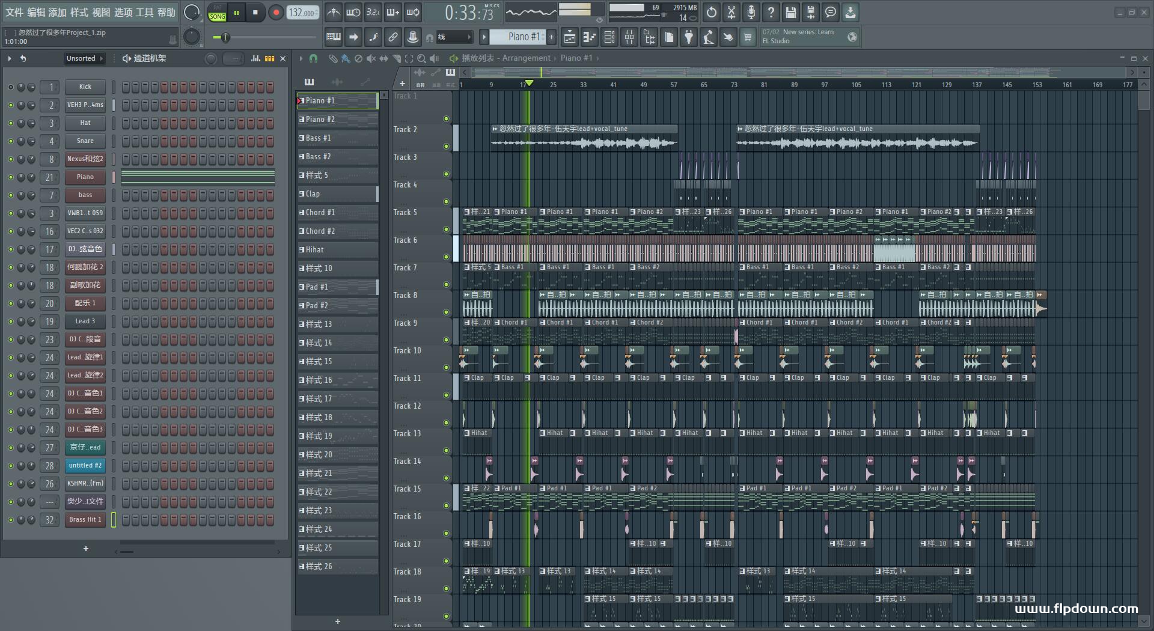
Task: Select the zoom tool in playlist toolbar
Action: point(421,58)
